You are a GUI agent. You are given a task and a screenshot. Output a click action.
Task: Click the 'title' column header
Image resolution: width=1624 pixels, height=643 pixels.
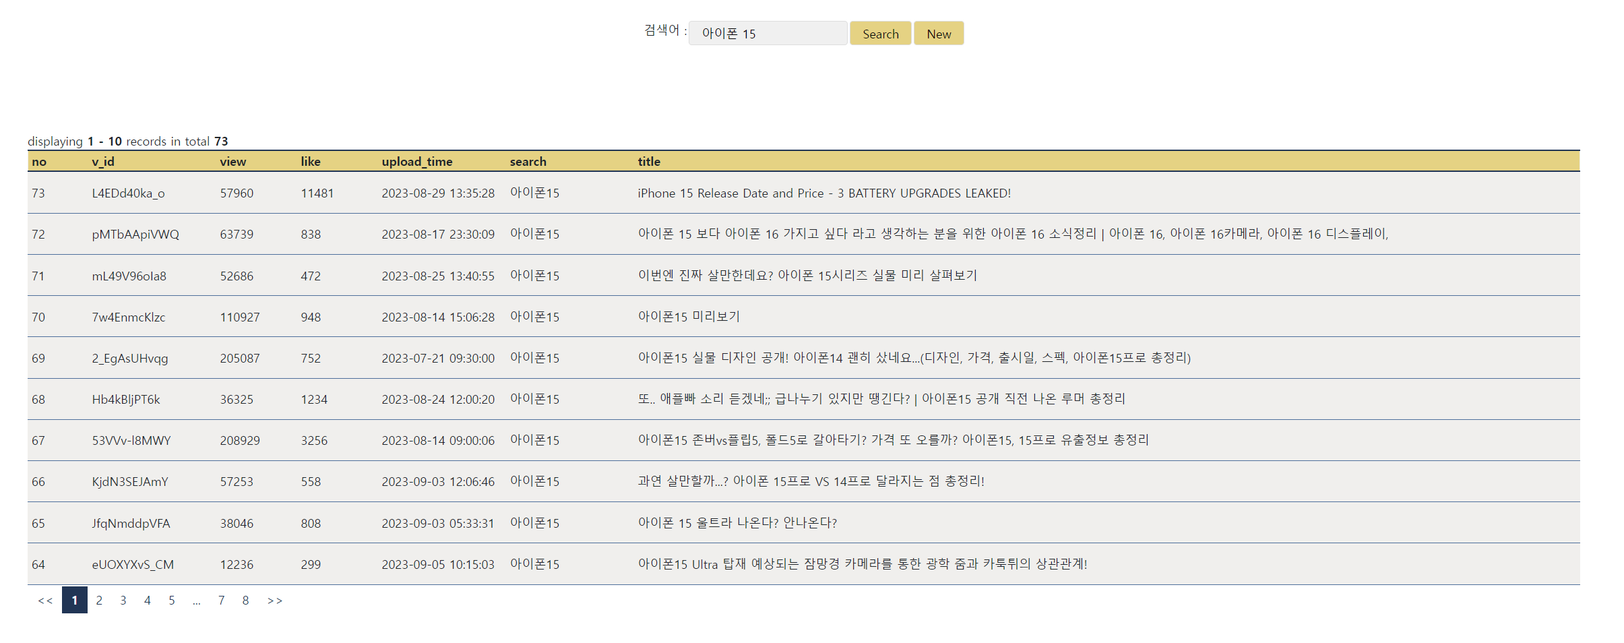[x=649, y=162]
